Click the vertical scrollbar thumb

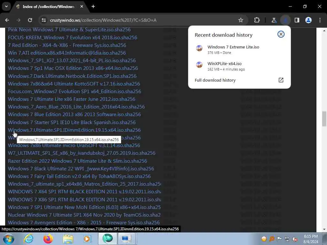324,119
